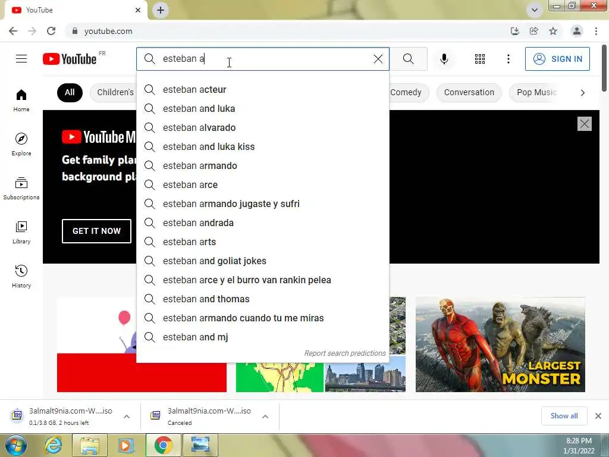The height and width of the screenshot is (457, 609).
Task: Close the YouTube Music banner ad
Action: [585, 124]
